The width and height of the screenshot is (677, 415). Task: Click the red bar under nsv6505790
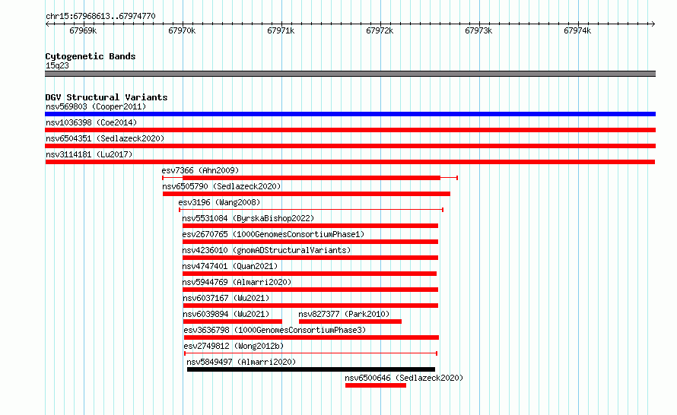(x=306, y=194)
